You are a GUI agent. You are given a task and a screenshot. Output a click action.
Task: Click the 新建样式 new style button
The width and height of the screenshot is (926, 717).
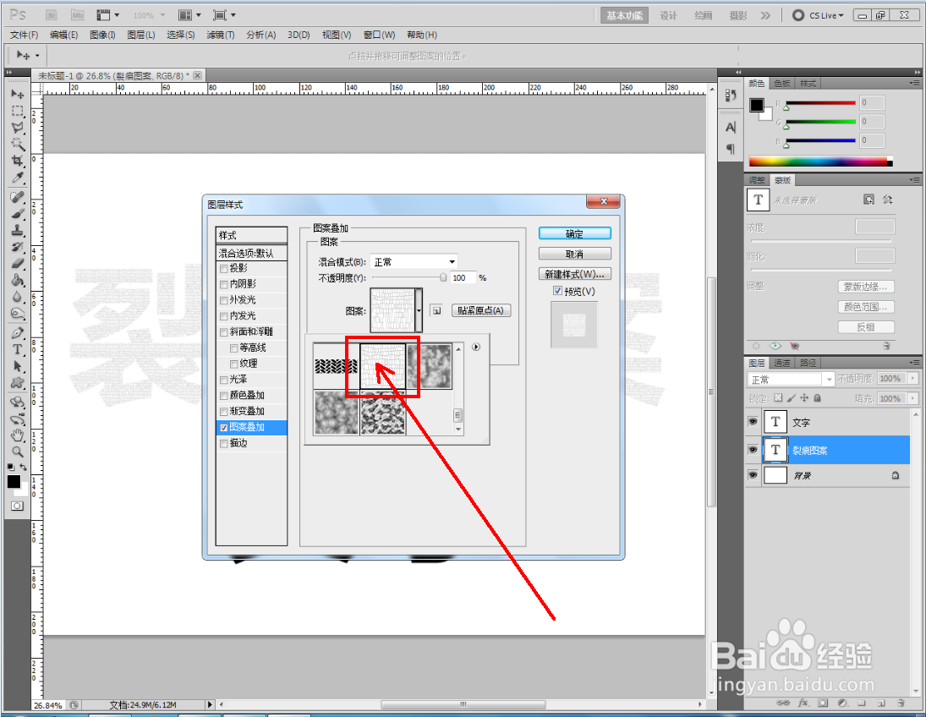pyautogui.click(x=574, y=273)
